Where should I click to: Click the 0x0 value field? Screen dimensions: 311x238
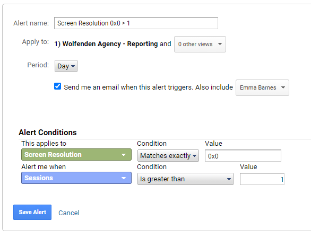pyautogui.click(x=243, y=156)
